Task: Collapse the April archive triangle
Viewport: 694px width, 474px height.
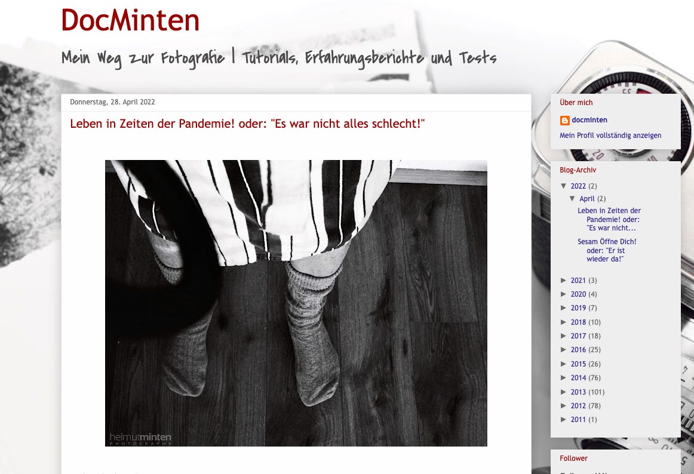Action: click(x=573, y=199)
